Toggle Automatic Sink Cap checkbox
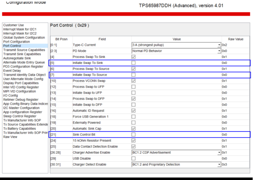This screenshot has width=253, height=180. [134, 129]
